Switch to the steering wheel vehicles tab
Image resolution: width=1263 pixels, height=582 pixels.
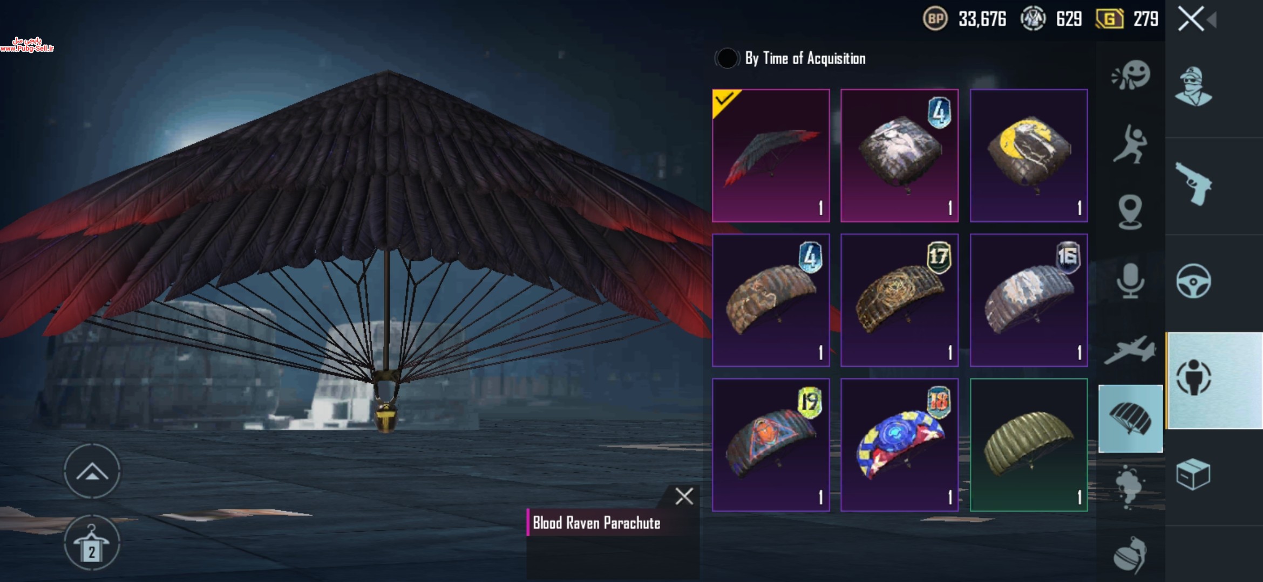tap(1194, 281)
